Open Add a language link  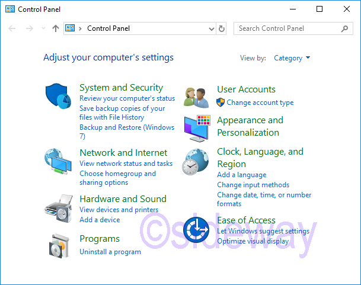click(241, 175)
